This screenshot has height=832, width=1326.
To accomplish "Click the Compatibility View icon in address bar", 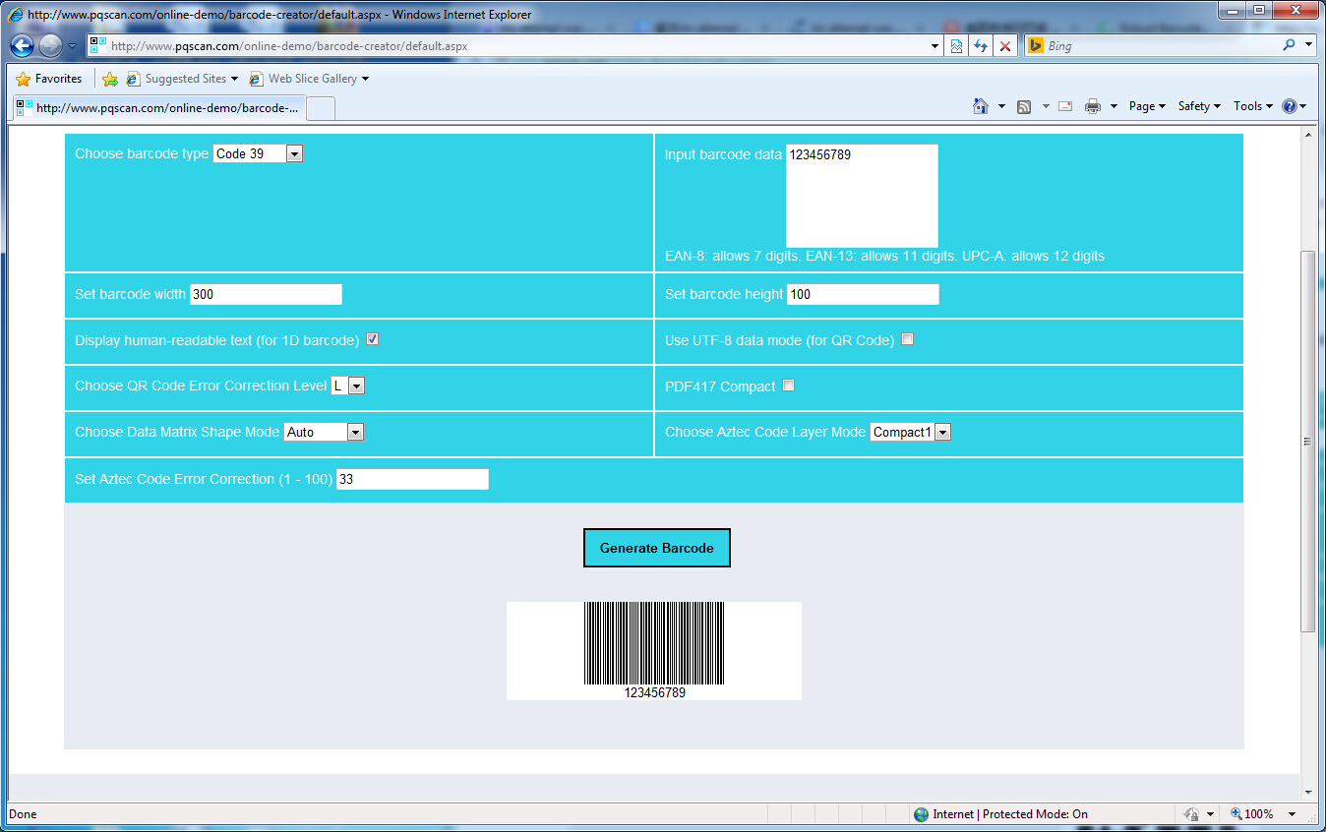I will click(x=956, y=45).
